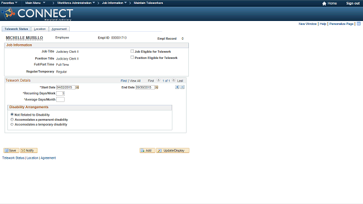Click the Empl ID label
Viewport: 363px width, 204px height.
point(103,38)
